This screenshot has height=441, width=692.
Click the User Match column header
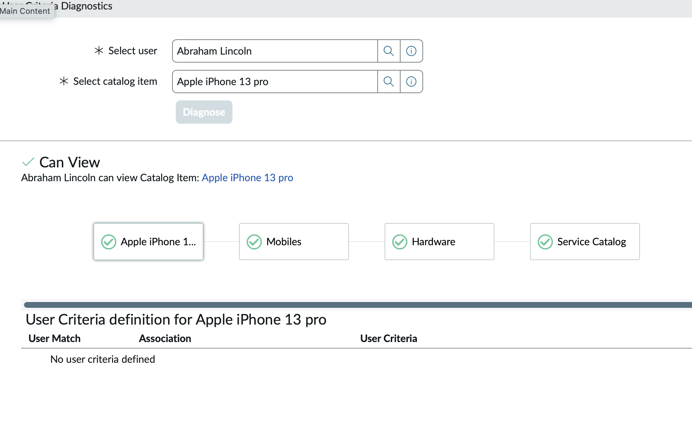(55, 338)
